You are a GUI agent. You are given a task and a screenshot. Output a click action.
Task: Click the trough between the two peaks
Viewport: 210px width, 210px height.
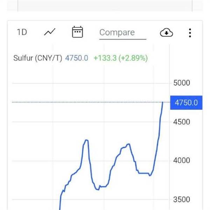pos(97,189)
